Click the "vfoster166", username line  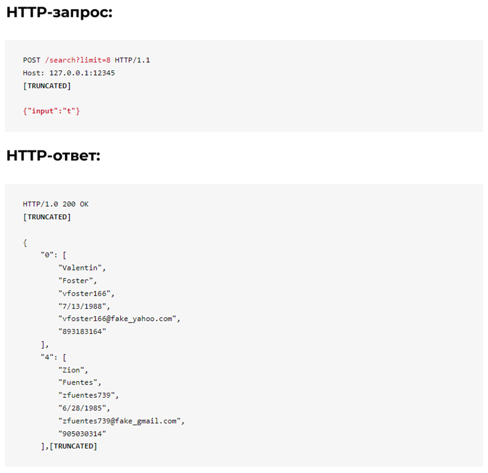pyautogui.click(x=87, y=293)
